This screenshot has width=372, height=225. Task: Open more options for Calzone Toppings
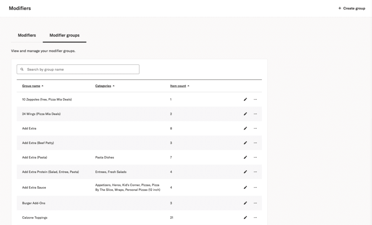(x=255, y=218)
